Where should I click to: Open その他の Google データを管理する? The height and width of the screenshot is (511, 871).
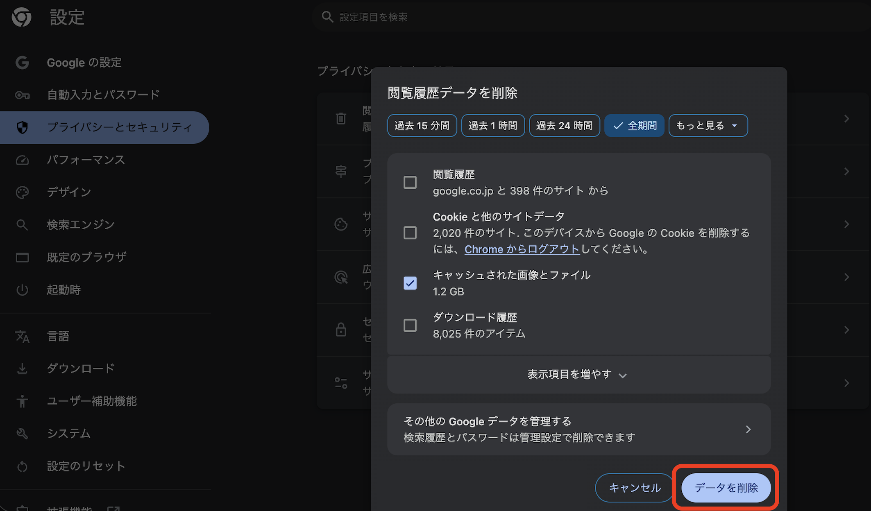click(x=578, y=429)
